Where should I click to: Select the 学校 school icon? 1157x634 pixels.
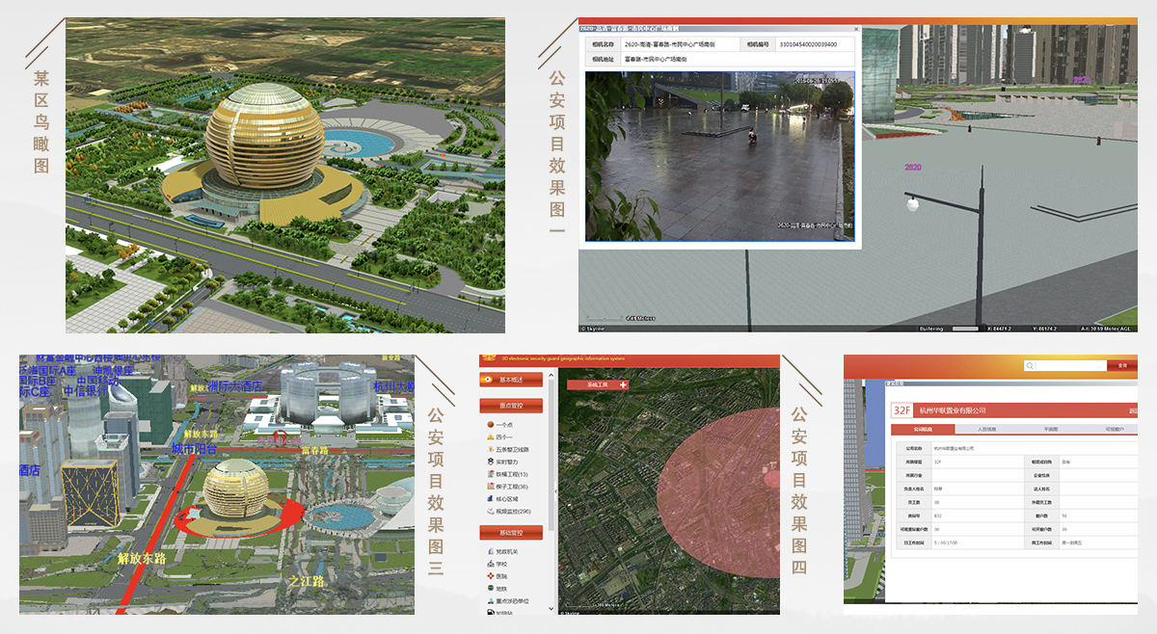point(490,564)
